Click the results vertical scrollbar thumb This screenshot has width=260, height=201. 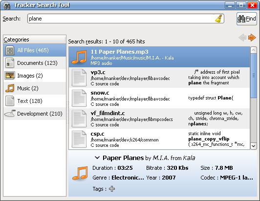coord(253,76)
